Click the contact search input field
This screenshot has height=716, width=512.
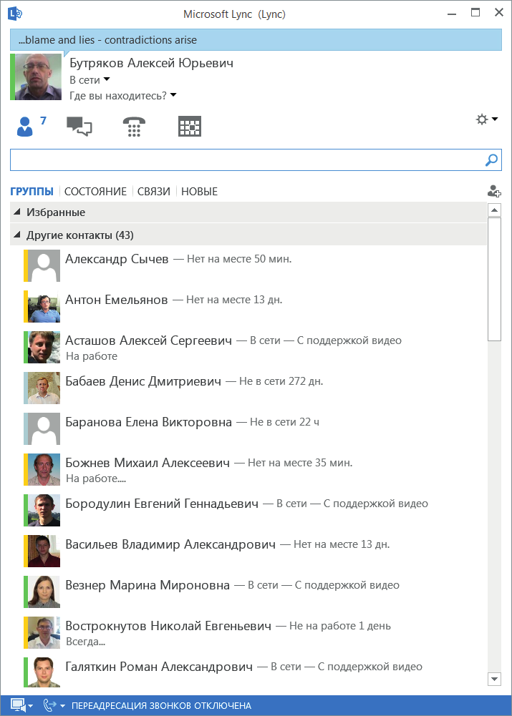pyautogui.click(x=247, y=160)
